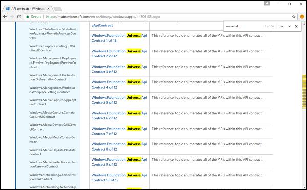Click the '3 of 24' find results counter
This screenshot has width=307, height=190.
pos(269,26)
